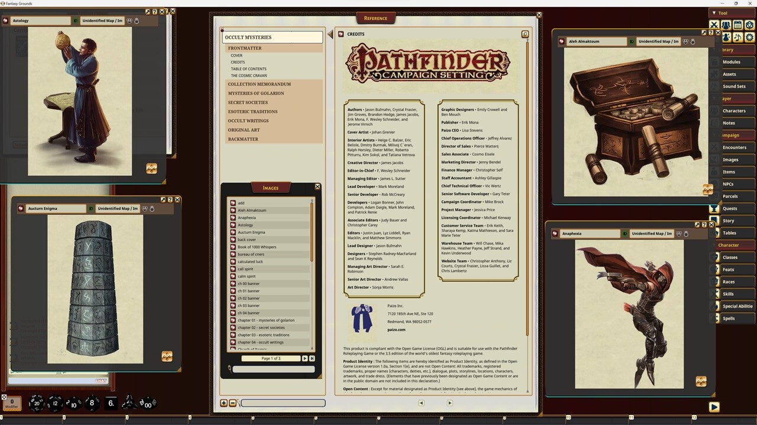This screenshot has height=425, width=757.
Task: Click the next page arrow in Images list
Action: 305,358
